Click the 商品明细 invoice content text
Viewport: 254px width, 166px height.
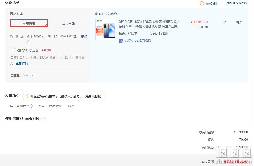click(55, 106)
